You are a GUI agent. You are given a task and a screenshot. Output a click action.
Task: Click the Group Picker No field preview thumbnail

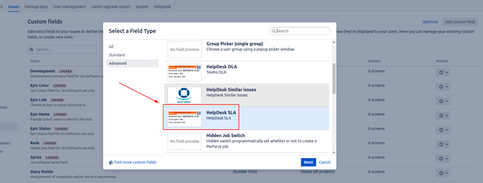point(185,49)
